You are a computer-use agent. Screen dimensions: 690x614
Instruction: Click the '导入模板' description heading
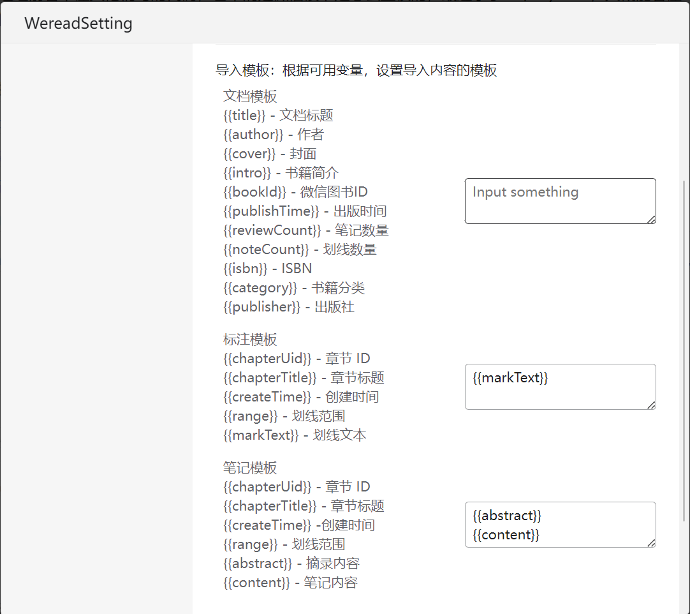click(356, 70)
